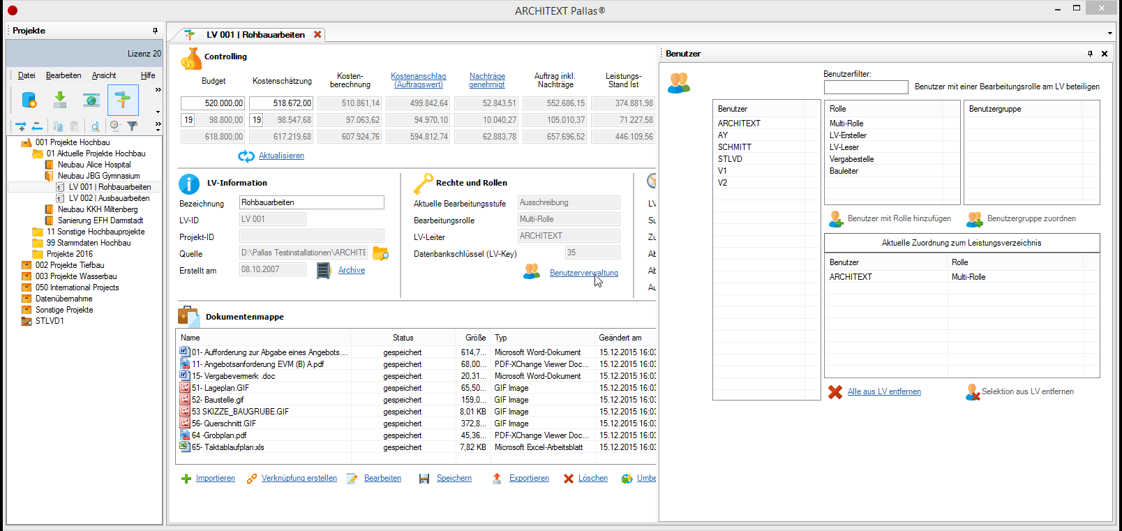Image resolution: width=1122 pixels, height=531 pixels.
Task: Click the Exportieren link under Dokumentenmappe
Action: 529,479
